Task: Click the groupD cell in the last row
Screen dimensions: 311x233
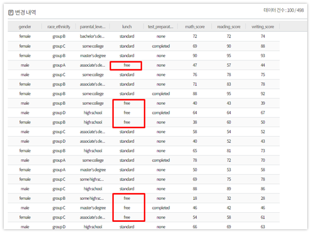Action: 59,227
